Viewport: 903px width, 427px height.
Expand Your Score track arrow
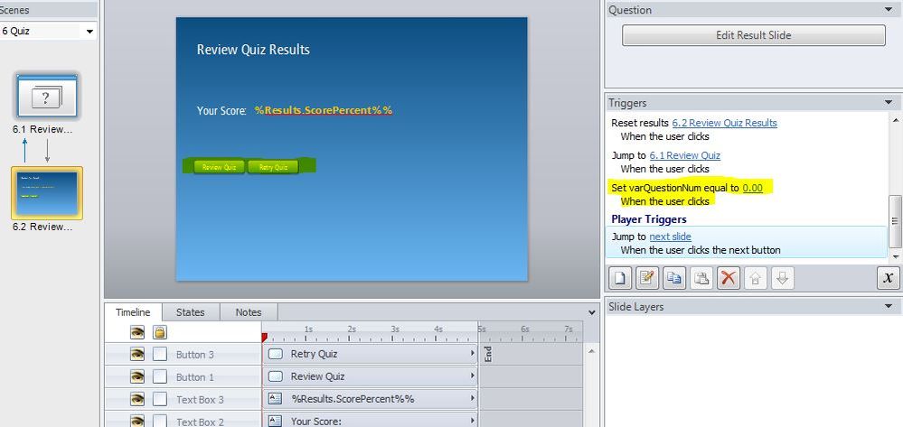[x=473, y=421]
